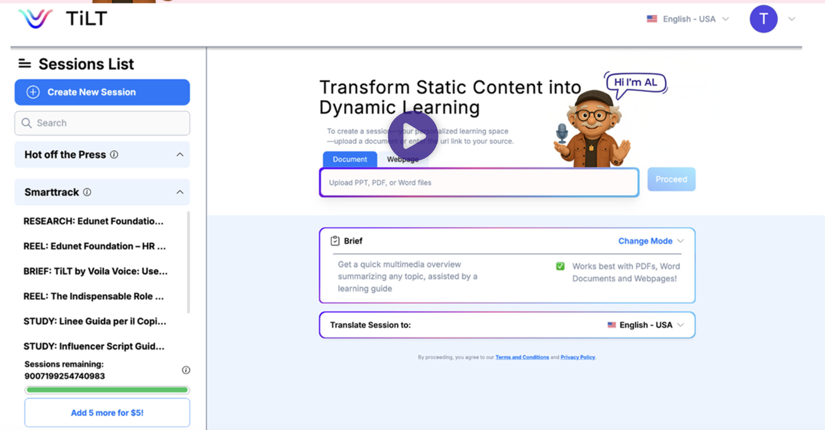The height and width of the screenshot is (430, 825).
Task: Collapse the Hot off the Press section
Action: coord(180,154)
